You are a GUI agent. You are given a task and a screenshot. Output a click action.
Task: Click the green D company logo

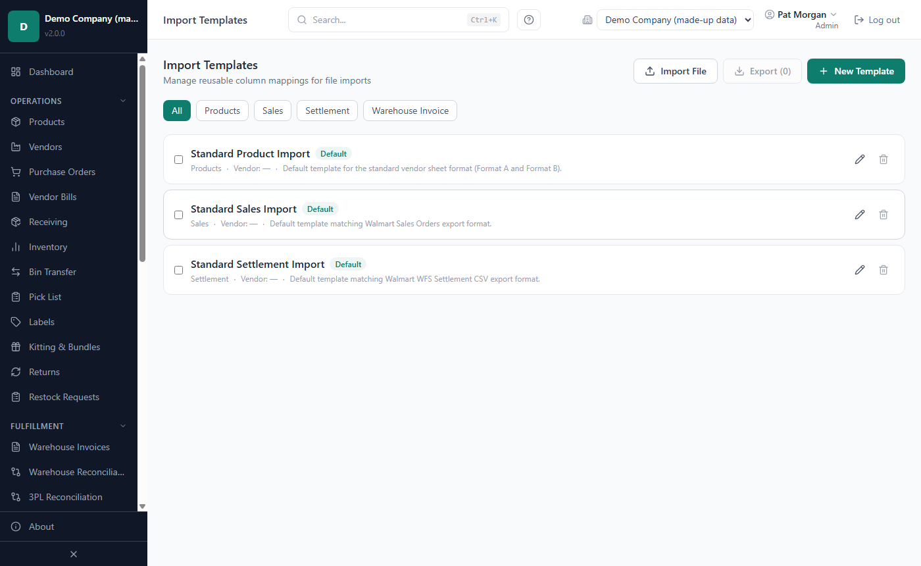coord(24,26)
